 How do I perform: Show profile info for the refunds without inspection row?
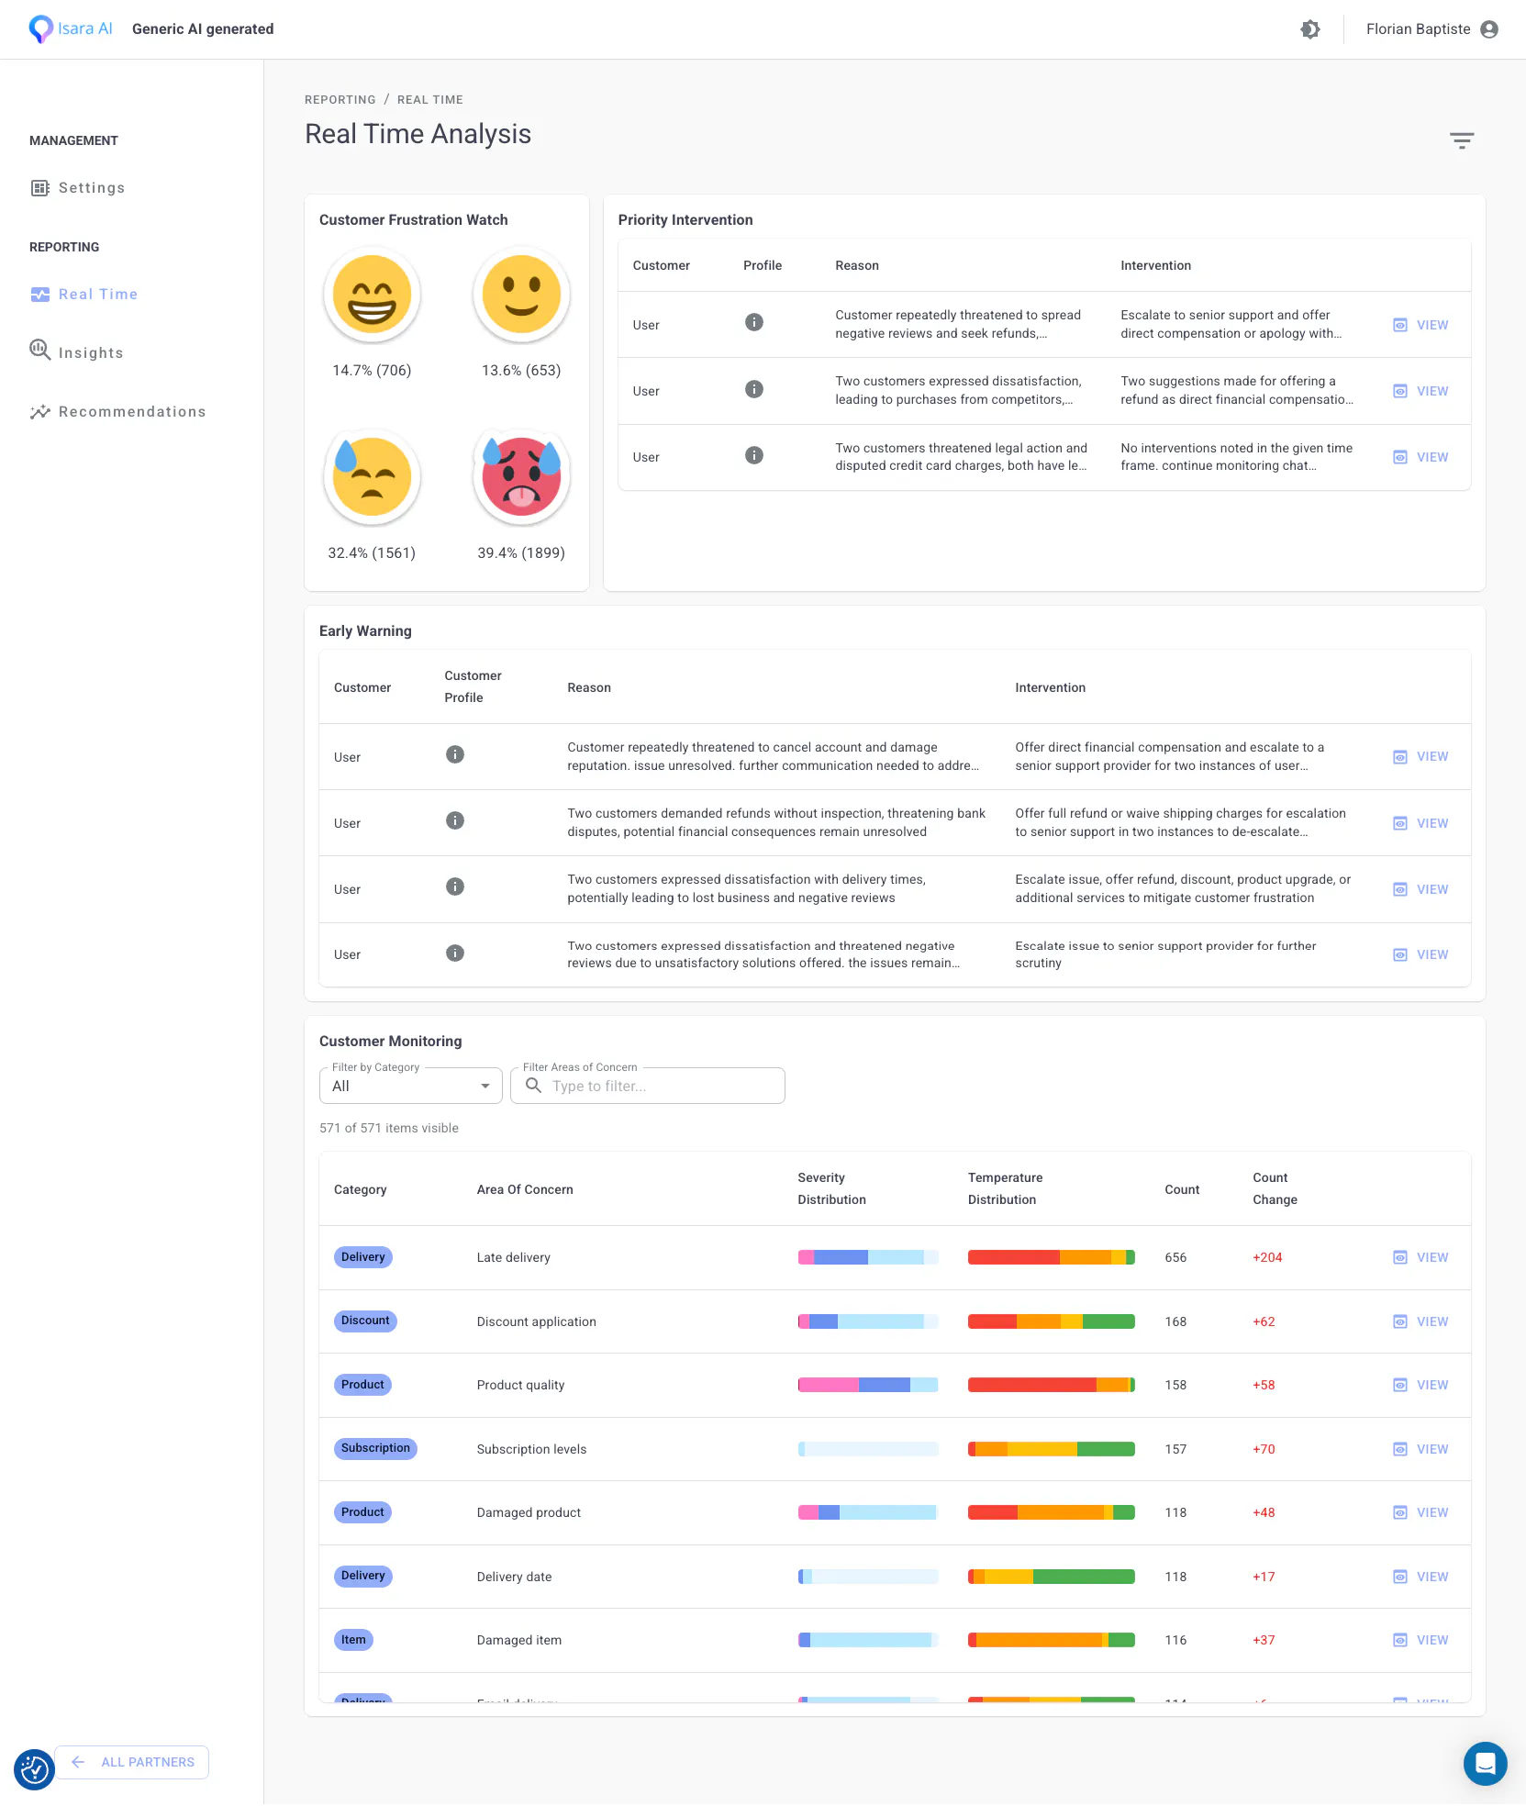pyautogui.click(x=454, y=820)
